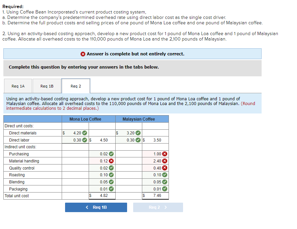This screenshot has height=229, width=297.
Task: Click red X beside Malaysian material handling 2.40
Action: pos(165,161)
